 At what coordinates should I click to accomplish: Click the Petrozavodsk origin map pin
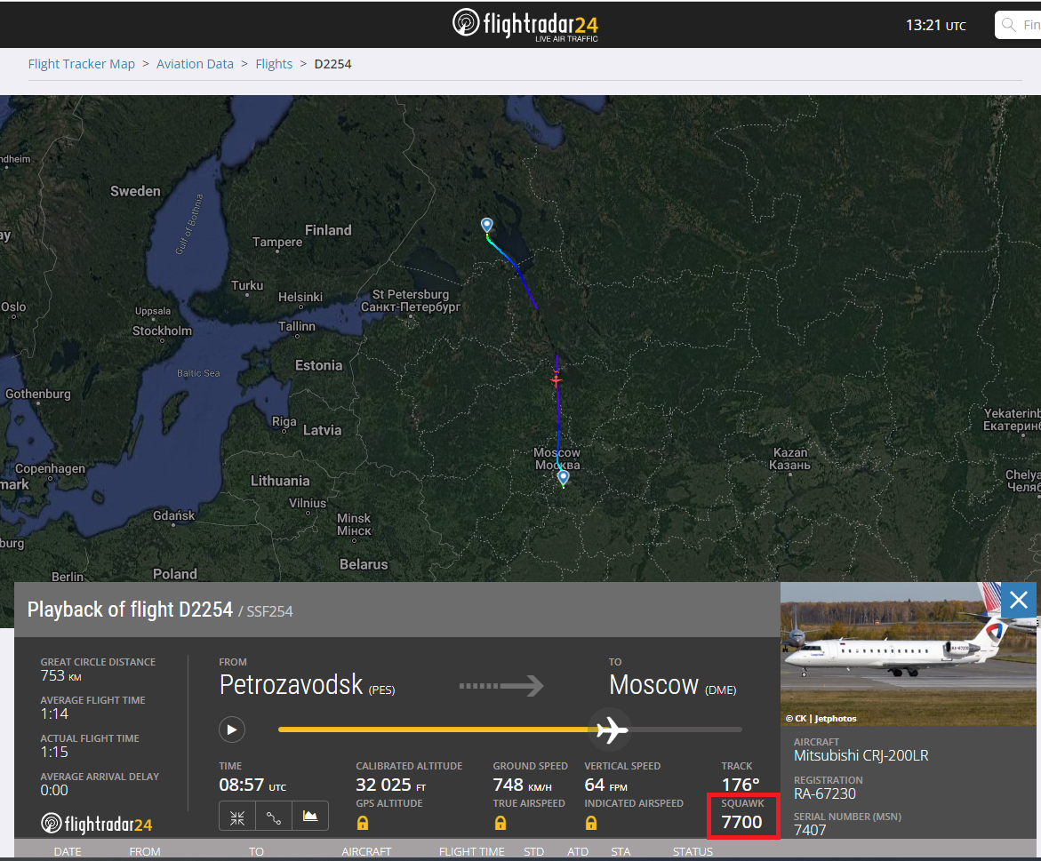(486, 226)
